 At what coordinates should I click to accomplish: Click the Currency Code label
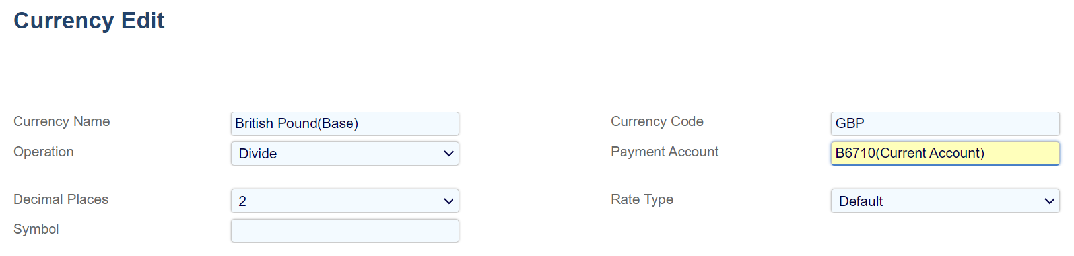(x=657, y=121)
